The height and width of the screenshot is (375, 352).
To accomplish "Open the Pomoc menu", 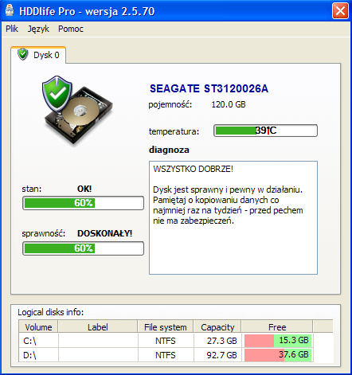I will pyautogui.click(x=71, y=29).
